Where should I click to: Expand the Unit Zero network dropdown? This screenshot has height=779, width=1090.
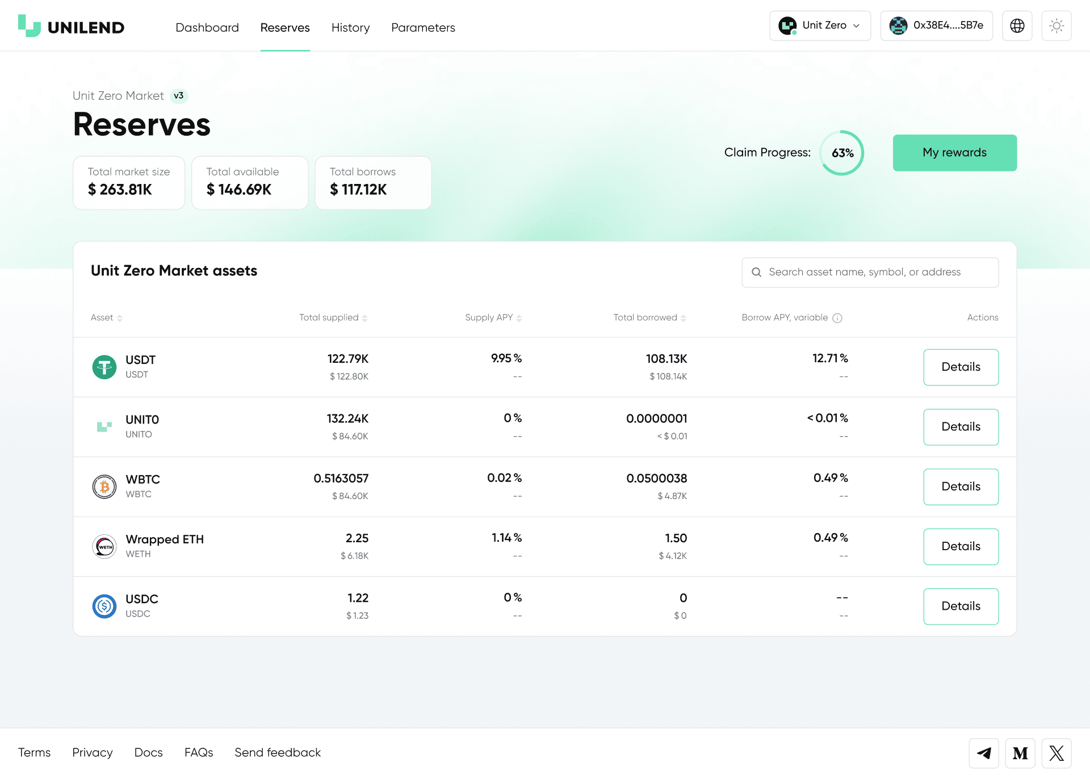820,26
